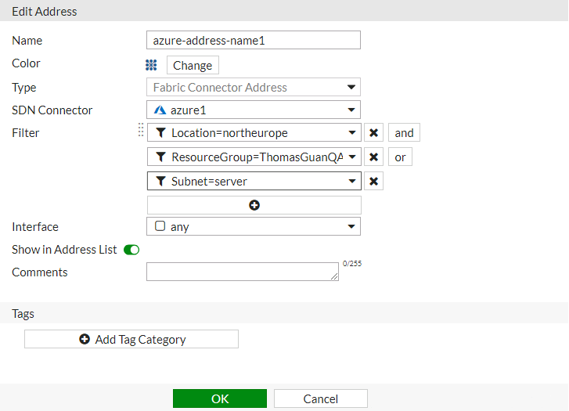Remove the ResourceGroup filter with X

click(374, 157)
